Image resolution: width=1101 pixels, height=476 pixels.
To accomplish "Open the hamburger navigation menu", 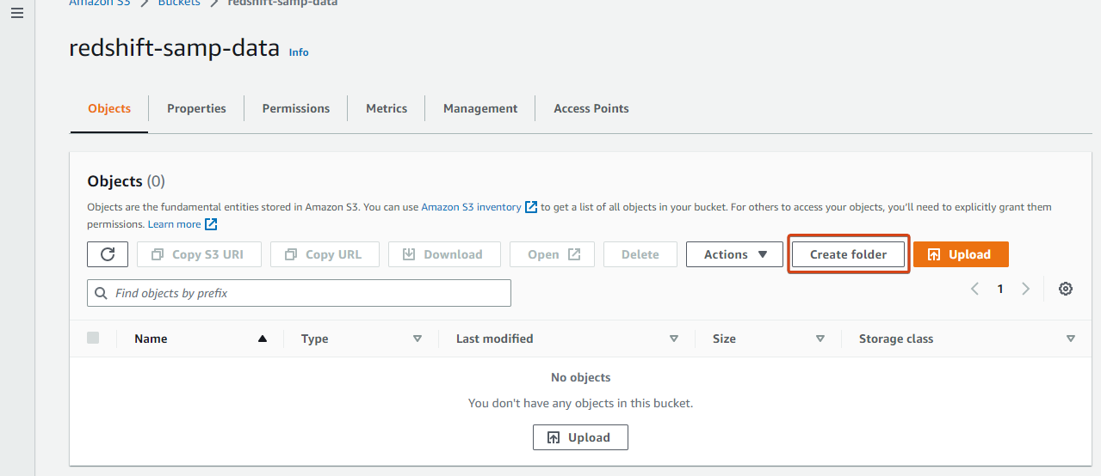I will coord(16,15).
